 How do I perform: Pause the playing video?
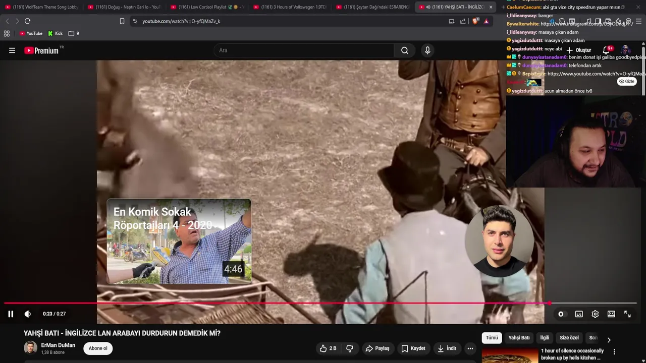[11, 314]
